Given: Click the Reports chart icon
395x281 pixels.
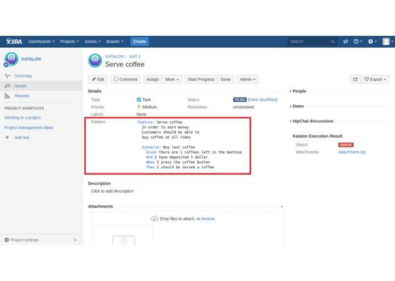Looking at the screenshot, I should 7,96.
